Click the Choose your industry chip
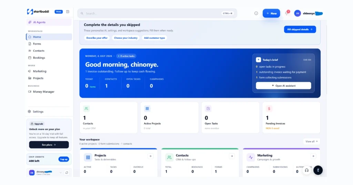Image resolution: width=353 pixels, height=185 pixels. 125,38
